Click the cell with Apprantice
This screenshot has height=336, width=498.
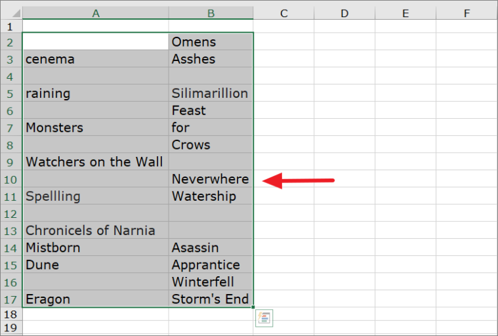click(x=211, y=265)
